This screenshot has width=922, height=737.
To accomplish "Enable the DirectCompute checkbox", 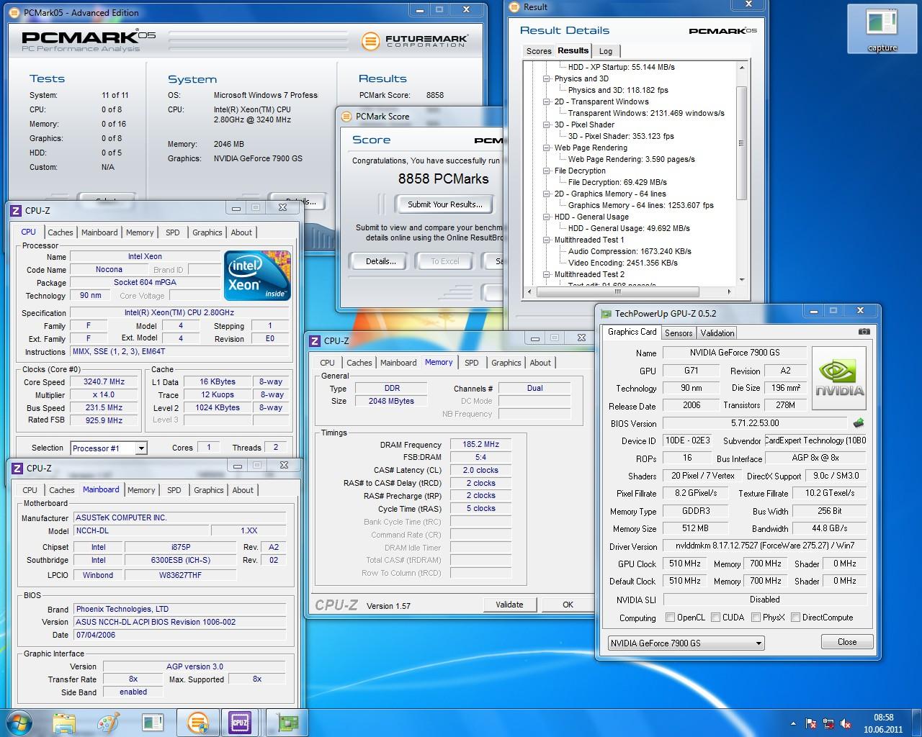I will [795, 618].
